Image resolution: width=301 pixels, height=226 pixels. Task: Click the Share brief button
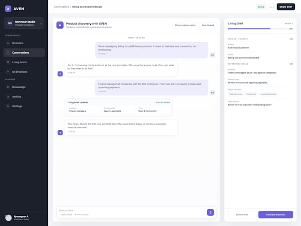(x=286, y=7)
